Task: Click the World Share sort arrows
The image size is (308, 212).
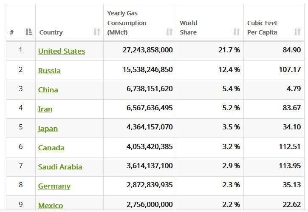Action: 237,32
